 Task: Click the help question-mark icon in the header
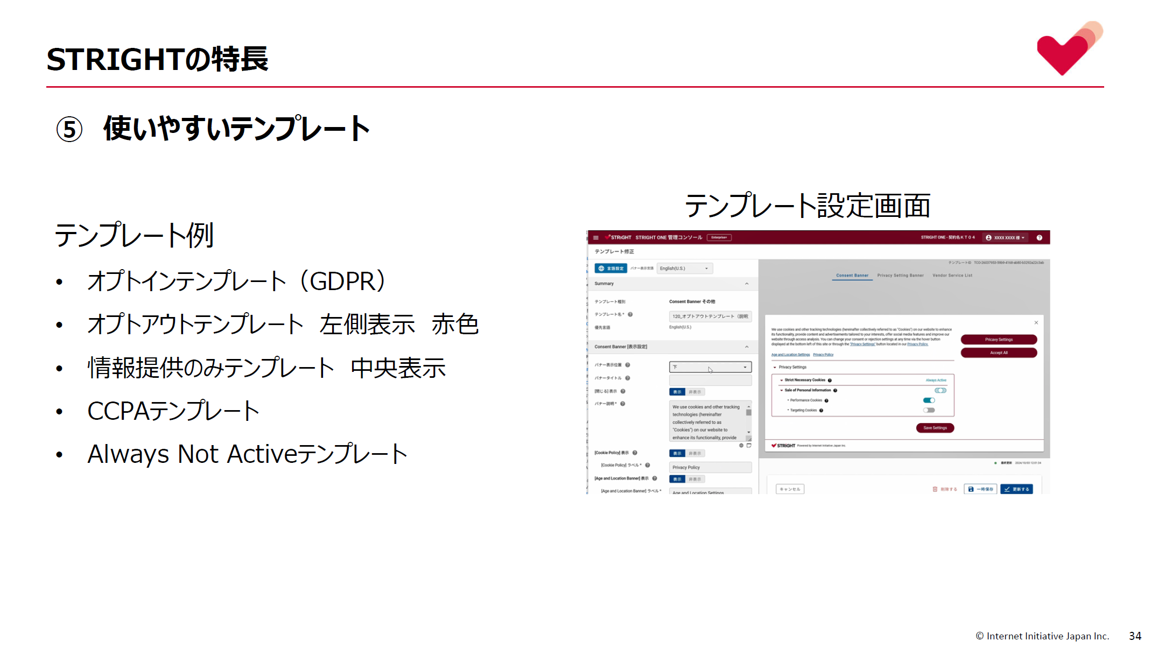(x=1039, y=238)
